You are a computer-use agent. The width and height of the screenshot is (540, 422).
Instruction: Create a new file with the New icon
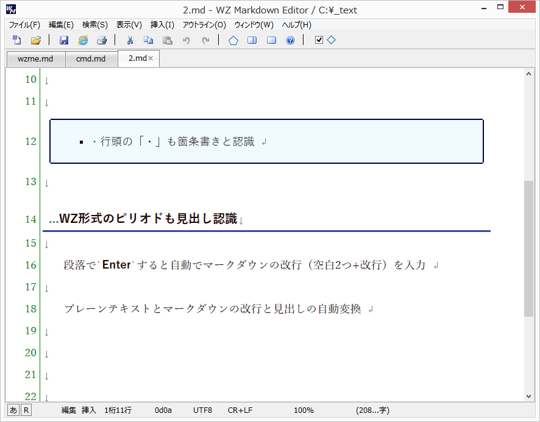click(x=15, y=40)
